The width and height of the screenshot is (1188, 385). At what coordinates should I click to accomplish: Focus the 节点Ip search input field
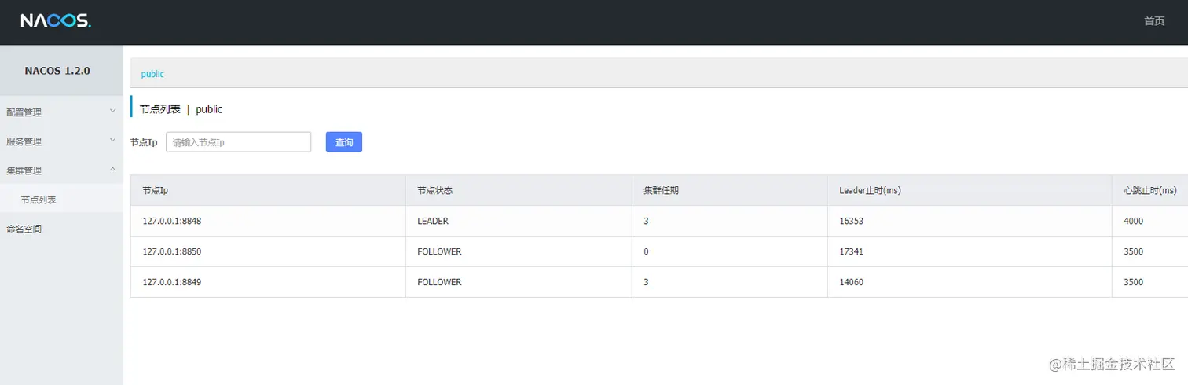point(238,142)
